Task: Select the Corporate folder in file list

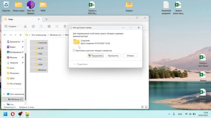Action: click(39, 43)
